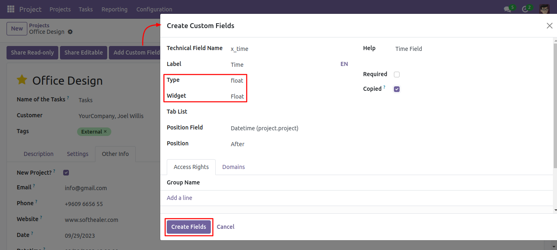
Task: Remove the External tag
Action: pos(105,132)
